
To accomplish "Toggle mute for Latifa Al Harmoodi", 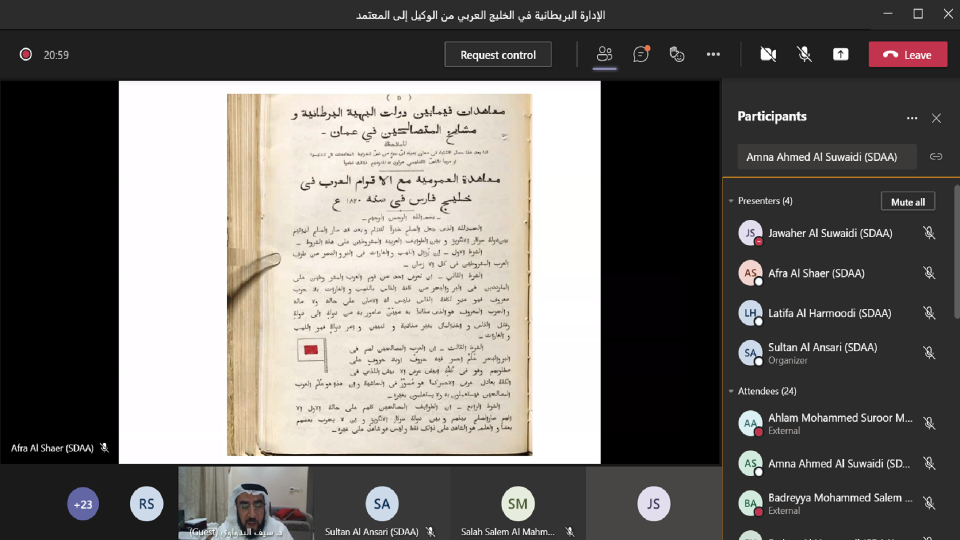I will [930, 312].
